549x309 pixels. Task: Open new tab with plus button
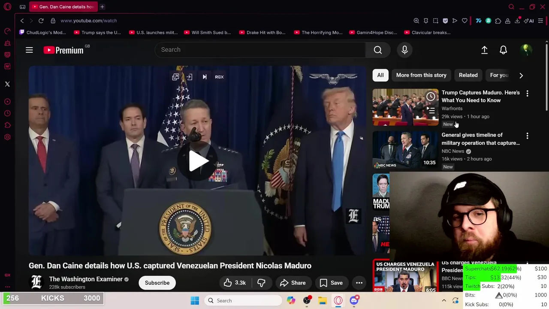(102, 7)
